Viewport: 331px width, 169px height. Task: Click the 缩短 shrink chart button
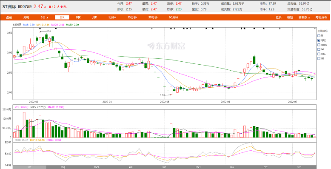(x=290, y=17)
